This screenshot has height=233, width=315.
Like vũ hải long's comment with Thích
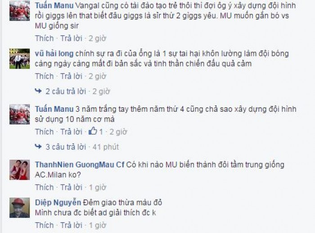pos(45,76)
